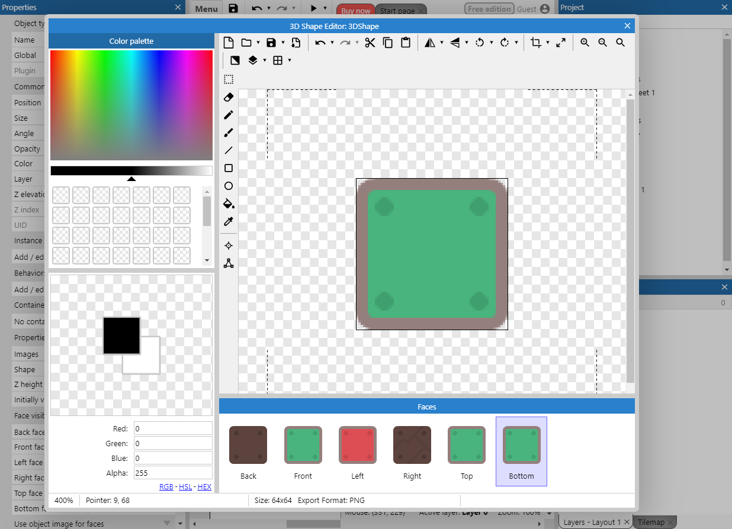Select the Pencil tool

[229, 115]
